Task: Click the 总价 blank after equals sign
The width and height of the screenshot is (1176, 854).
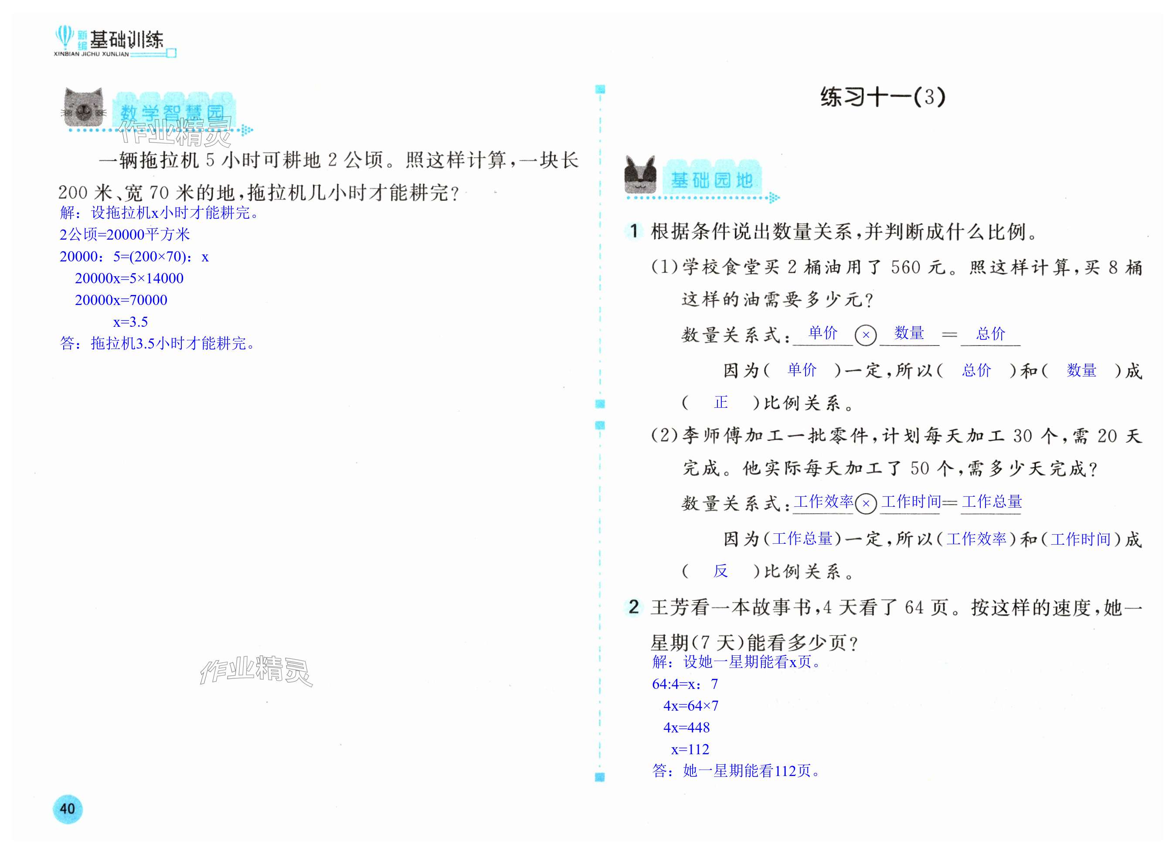Action: [x=990, y=333]
